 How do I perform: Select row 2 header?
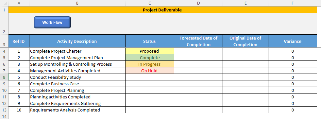coord(4,24)
